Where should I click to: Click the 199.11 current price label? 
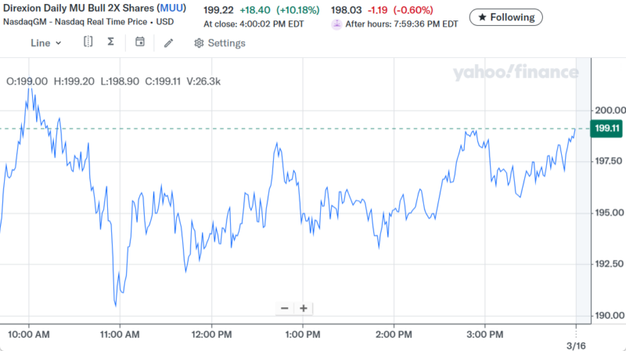pyautogui.click(x=606, y=128)
